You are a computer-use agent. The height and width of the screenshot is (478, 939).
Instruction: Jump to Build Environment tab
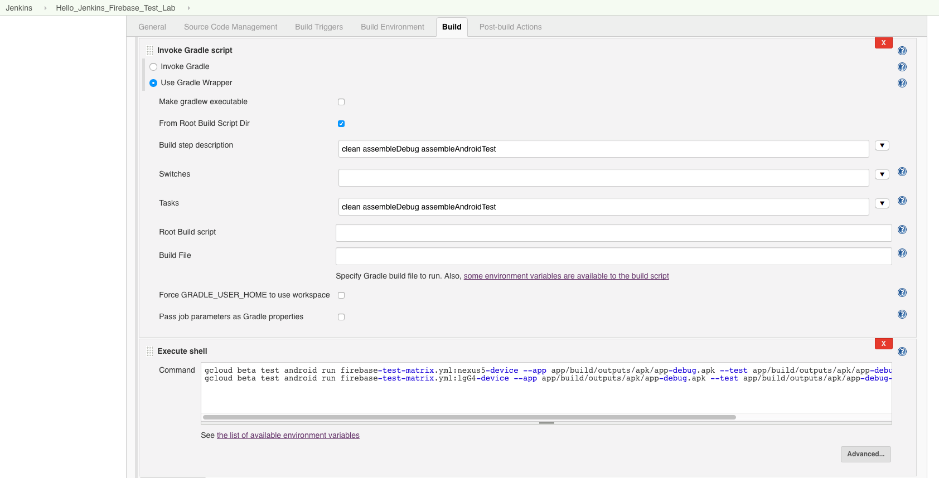[393, 27]
